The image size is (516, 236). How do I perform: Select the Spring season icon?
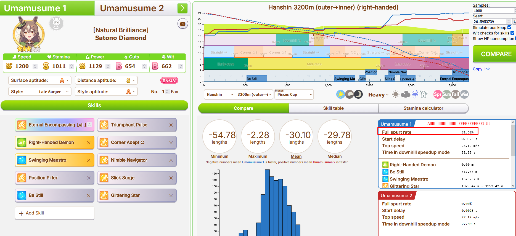438,95
